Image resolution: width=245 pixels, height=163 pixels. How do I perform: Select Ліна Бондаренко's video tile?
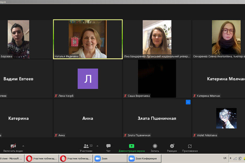(x=157, y=39)
